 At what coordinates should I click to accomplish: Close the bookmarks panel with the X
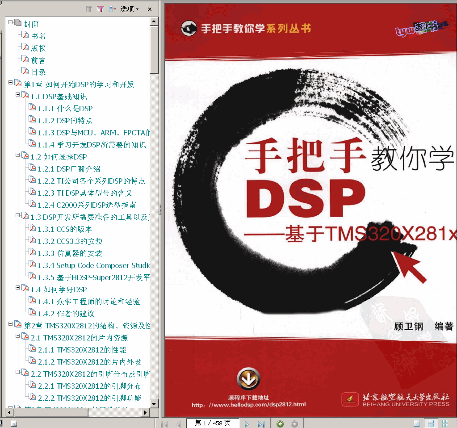[150, 9]
